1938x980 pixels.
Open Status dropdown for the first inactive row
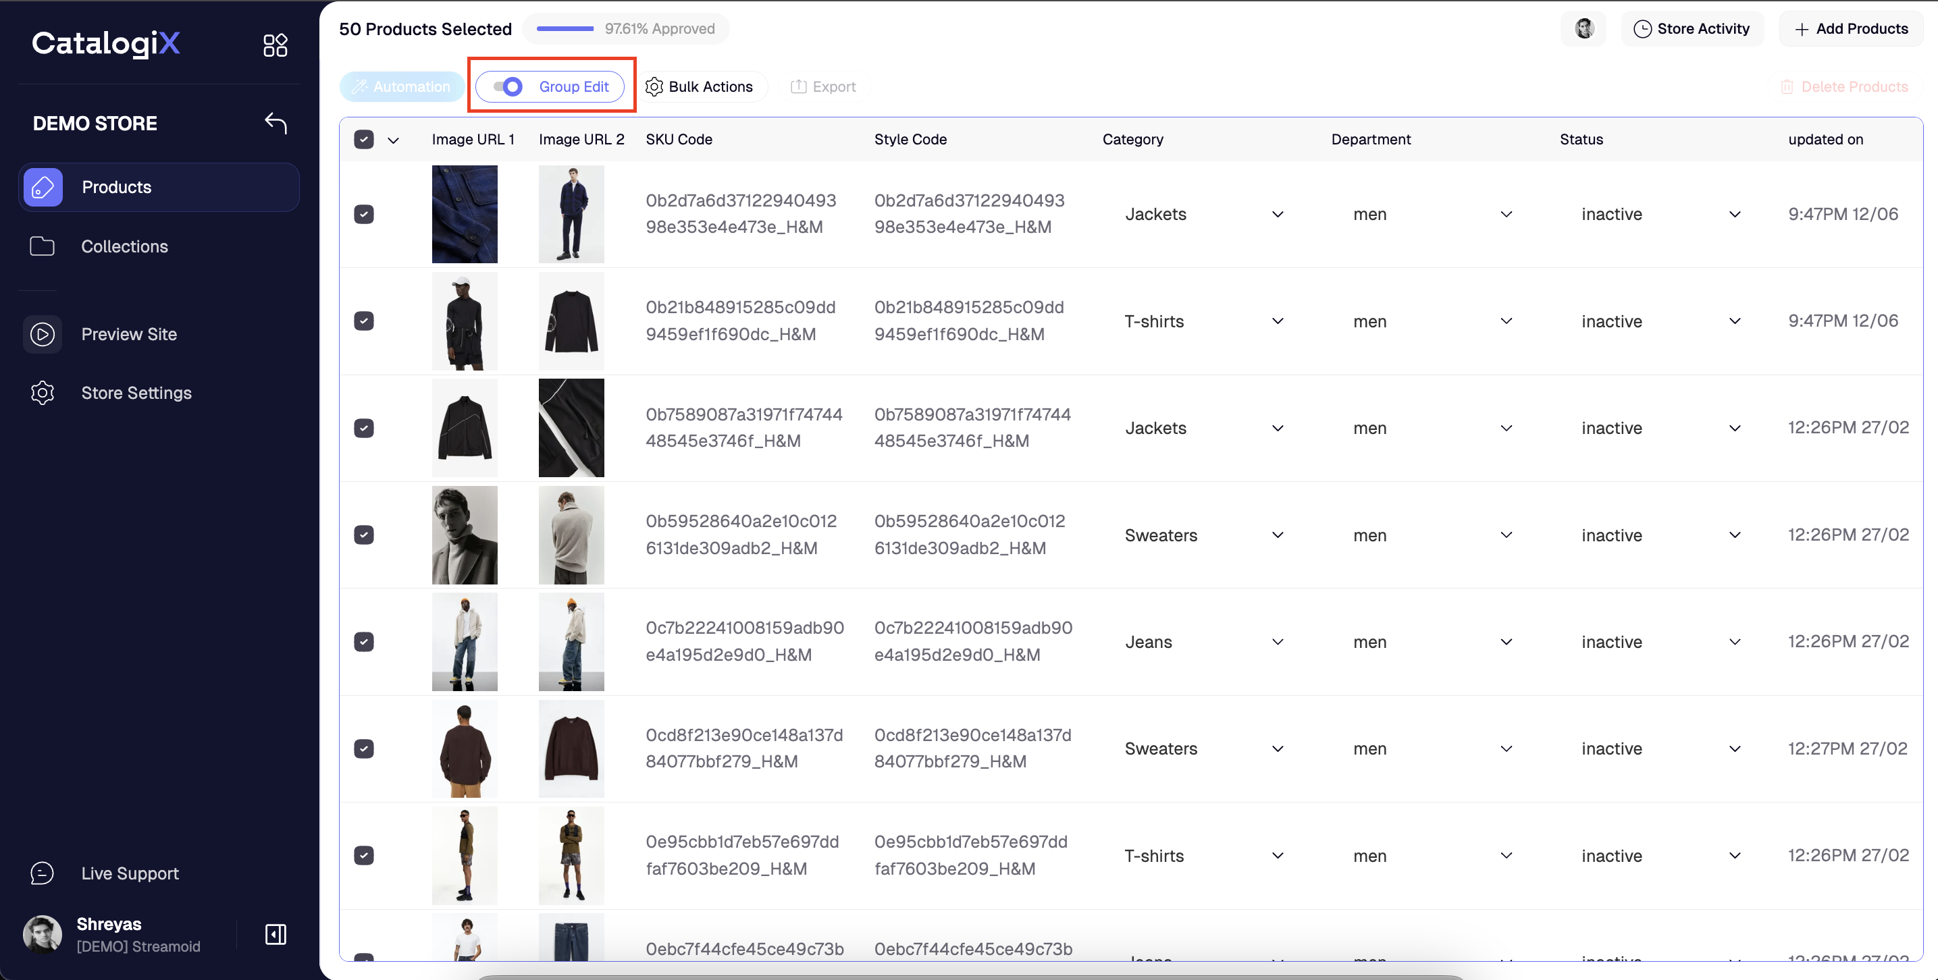[x=1734, y=215]
